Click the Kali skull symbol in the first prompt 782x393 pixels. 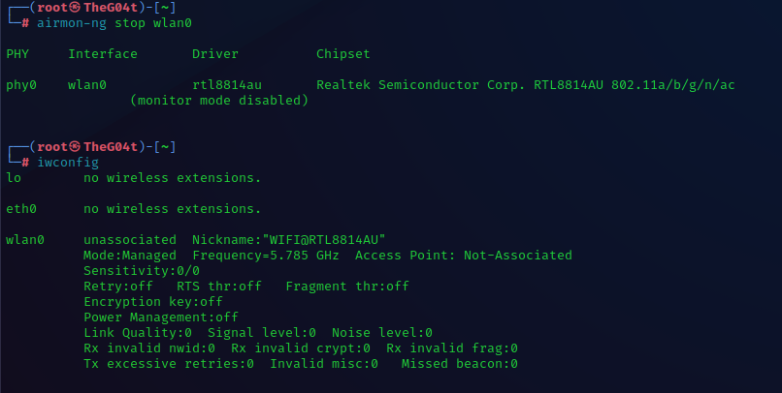click(77, 8)
